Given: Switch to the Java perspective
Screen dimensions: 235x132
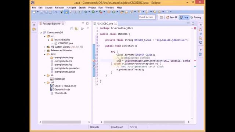Looking at the screenshot, I should click(184, 17).
